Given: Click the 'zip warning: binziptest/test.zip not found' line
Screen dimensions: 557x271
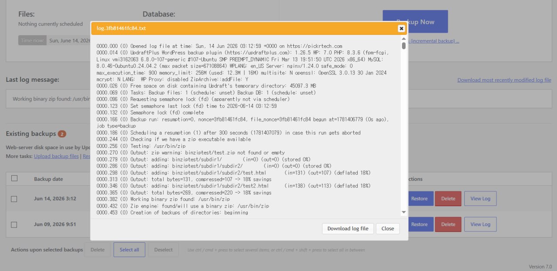Looking at the screenshot, I should [191, 153].
